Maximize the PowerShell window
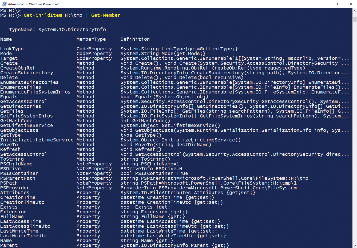Image resolution: width=357 pixels, height=248 pixels. [339, 4]
